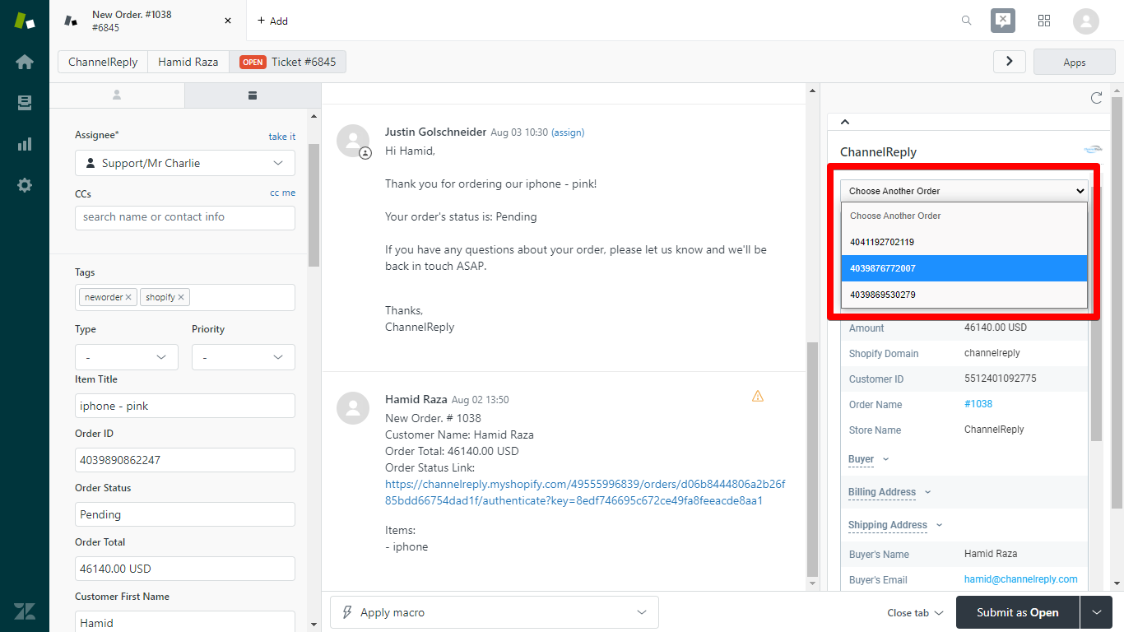Click the next ticket arrow button
Image resolution: width=1124 pixels, height=632 pixels.
coord(1010,62)
